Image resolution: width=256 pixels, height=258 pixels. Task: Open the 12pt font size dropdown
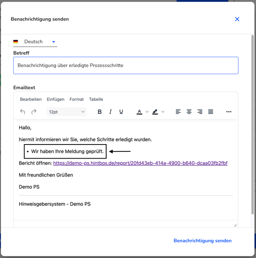[67, 112]
